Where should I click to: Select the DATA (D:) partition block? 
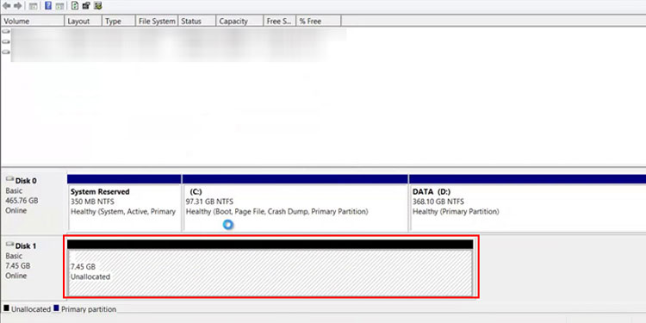(x=527, y=202)
